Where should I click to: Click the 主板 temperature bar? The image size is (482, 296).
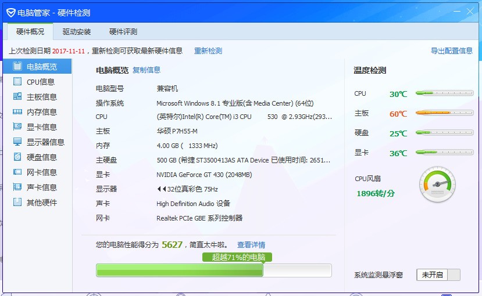coord(444,113)
